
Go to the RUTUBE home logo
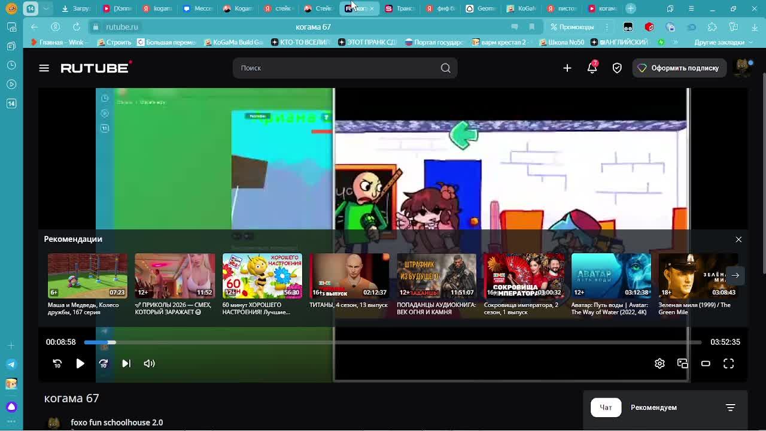tap(96, 68)
